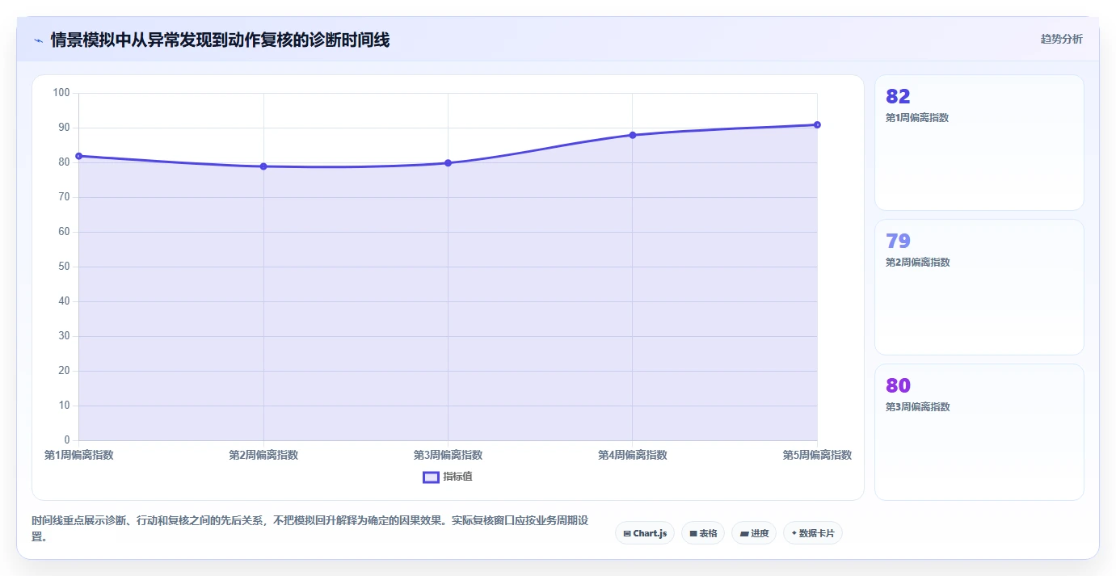Click the 表格 chip
The height and width of the screenshot is (576, 1116).
703,533
